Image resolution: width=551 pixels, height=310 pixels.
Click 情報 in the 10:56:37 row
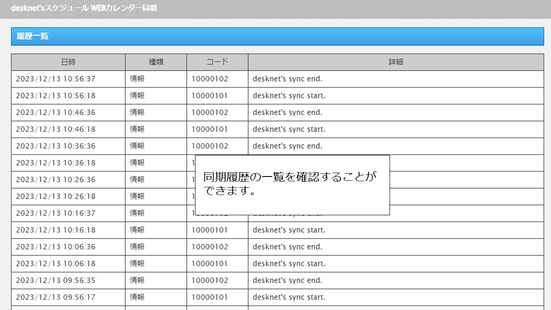(x=137, y=79)
